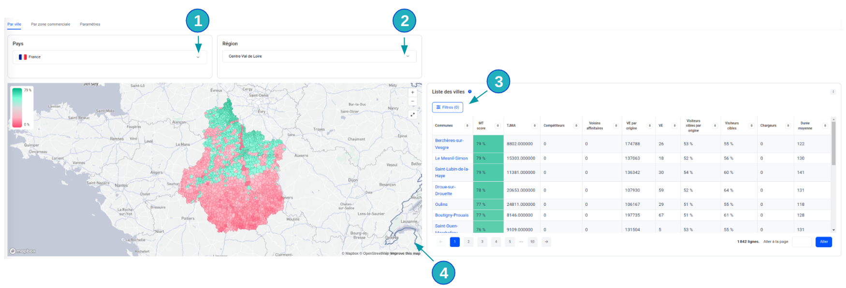Toggle fullscreen map view
Image resolution: width=846 pixels, height=288 pixels.
click(x=412, y=115)
